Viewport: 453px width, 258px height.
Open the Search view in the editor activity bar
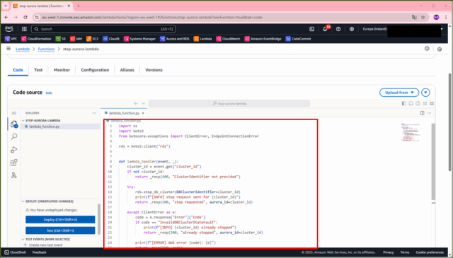click(x=14, y=136)
